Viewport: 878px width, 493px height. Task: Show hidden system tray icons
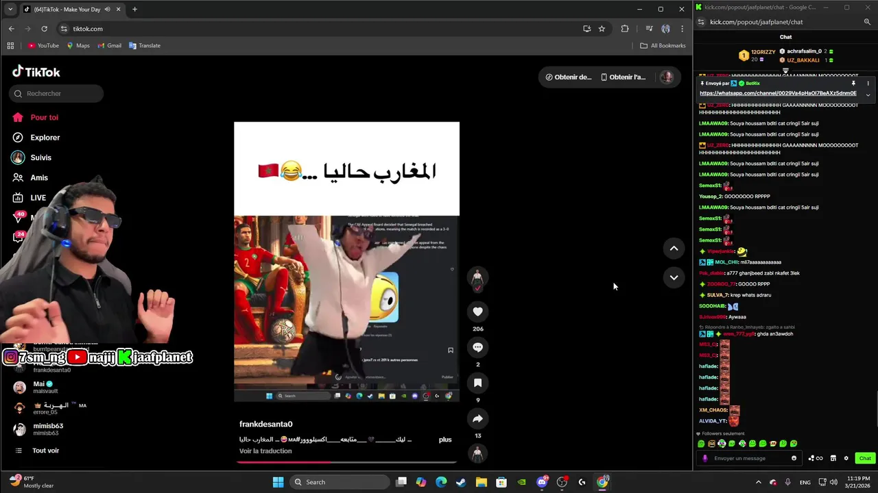point(758,482)
